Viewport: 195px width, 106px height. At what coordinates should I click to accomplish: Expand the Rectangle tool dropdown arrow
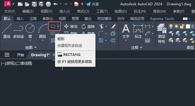pyautogui.click(x=58, y=26)
